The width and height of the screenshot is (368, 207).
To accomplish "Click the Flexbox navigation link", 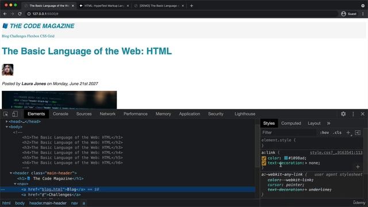I will tap(33, 36).
